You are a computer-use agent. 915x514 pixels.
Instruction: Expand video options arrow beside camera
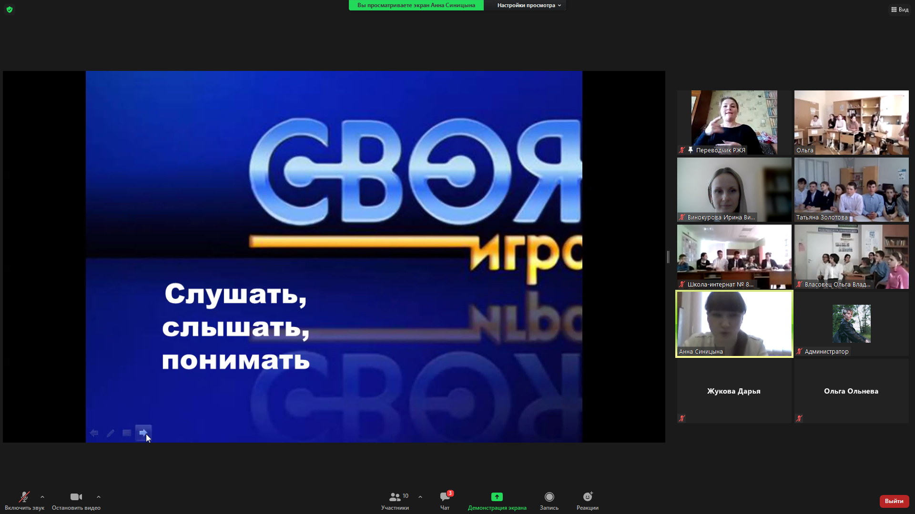pos(99,497)
